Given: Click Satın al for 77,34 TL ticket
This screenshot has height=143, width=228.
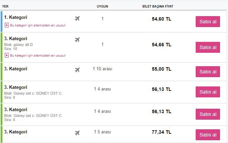Looking at the screenshot, I should 208,135.
